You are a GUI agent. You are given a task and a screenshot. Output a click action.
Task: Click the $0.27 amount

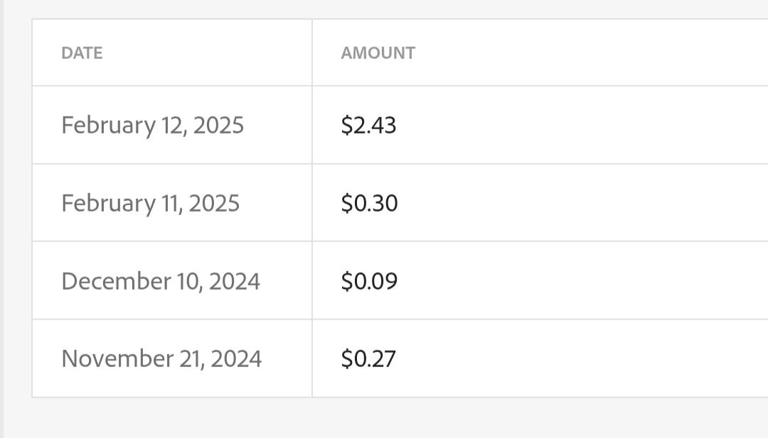[368, 358]
